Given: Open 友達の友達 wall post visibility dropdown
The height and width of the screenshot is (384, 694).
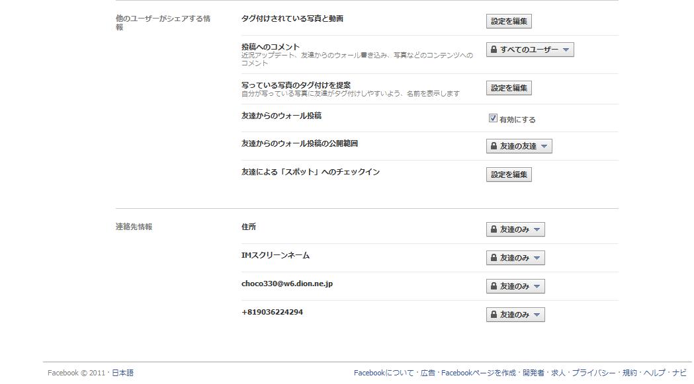Looking at the screenshot, I should [x=519, y=146].
